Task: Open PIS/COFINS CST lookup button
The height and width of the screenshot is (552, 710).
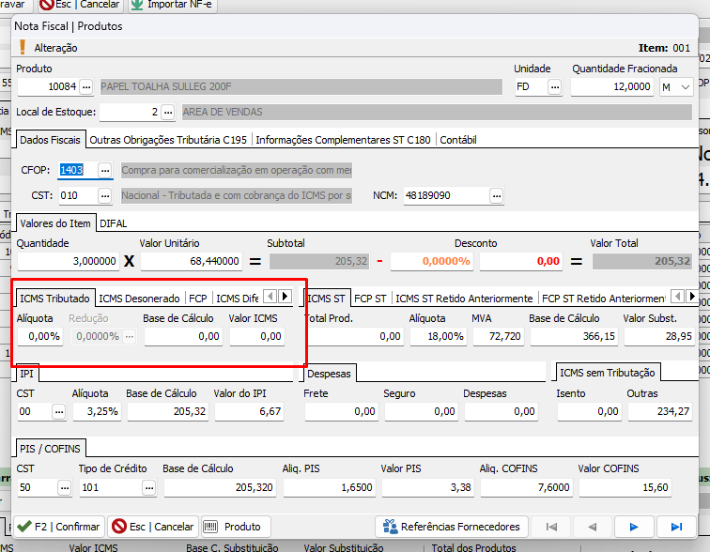Action: tap(63, 487)
